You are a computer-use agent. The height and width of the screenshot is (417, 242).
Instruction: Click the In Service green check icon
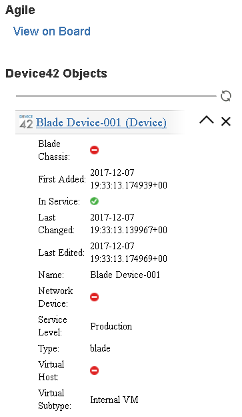coord(94,201)
